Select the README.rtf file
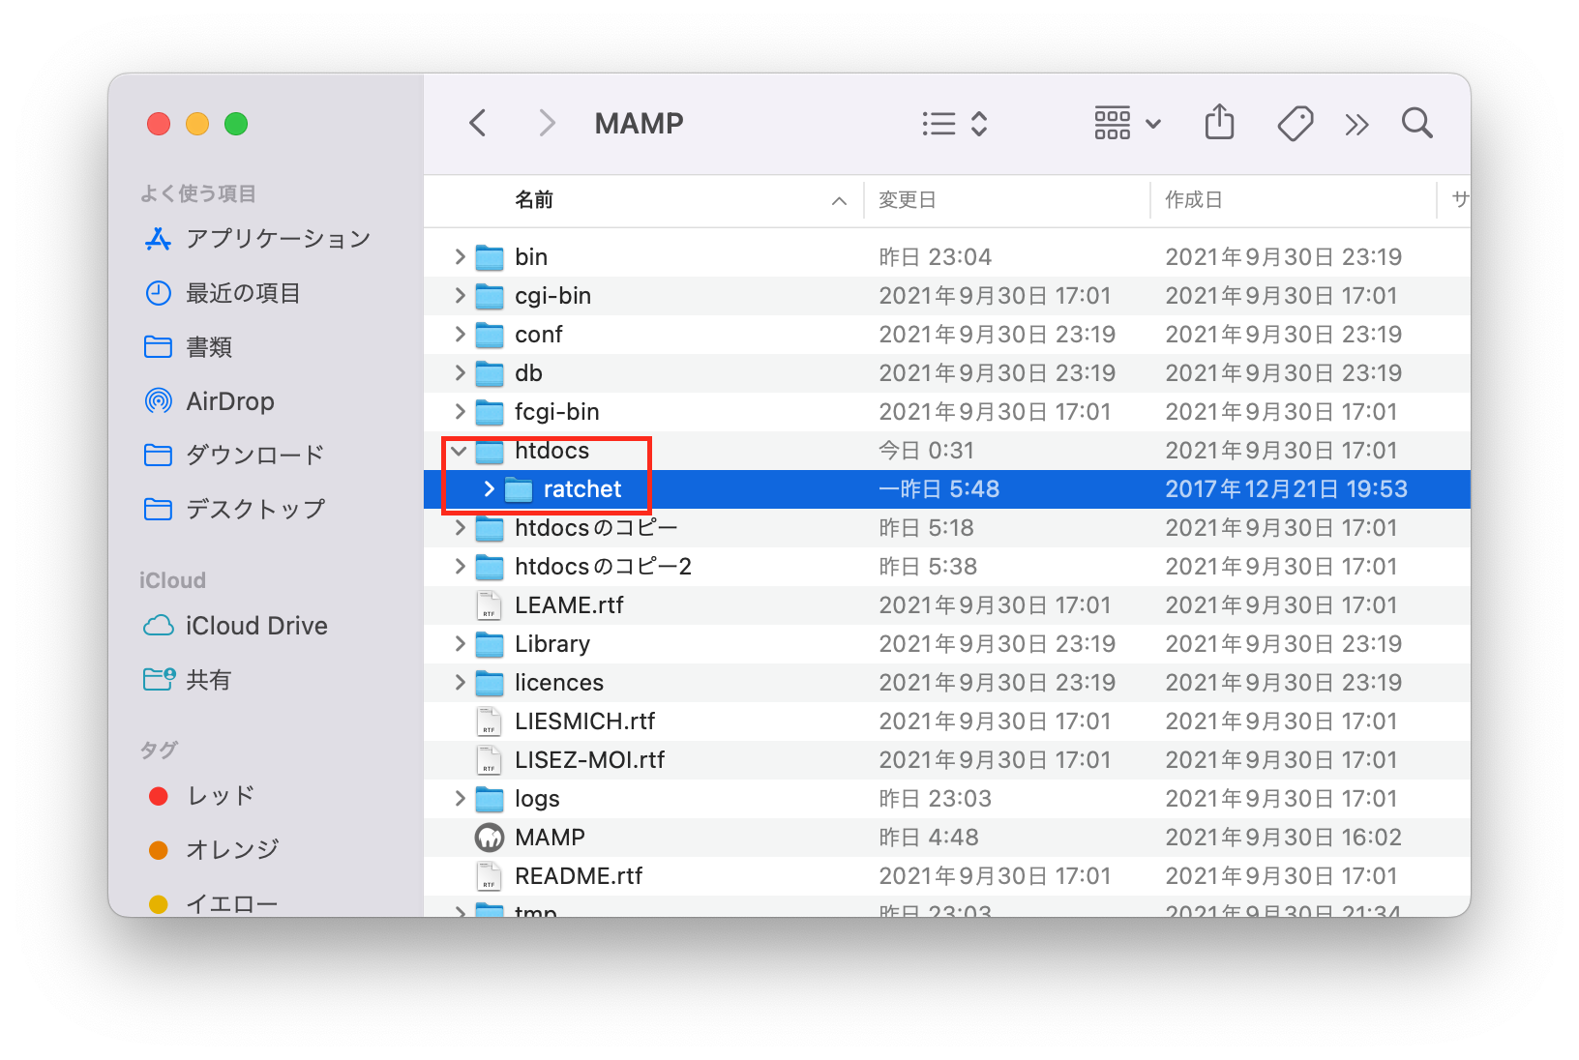The height and width of the screenshot is (1060, 1579). pyautogui.click(x=579, y=875)
